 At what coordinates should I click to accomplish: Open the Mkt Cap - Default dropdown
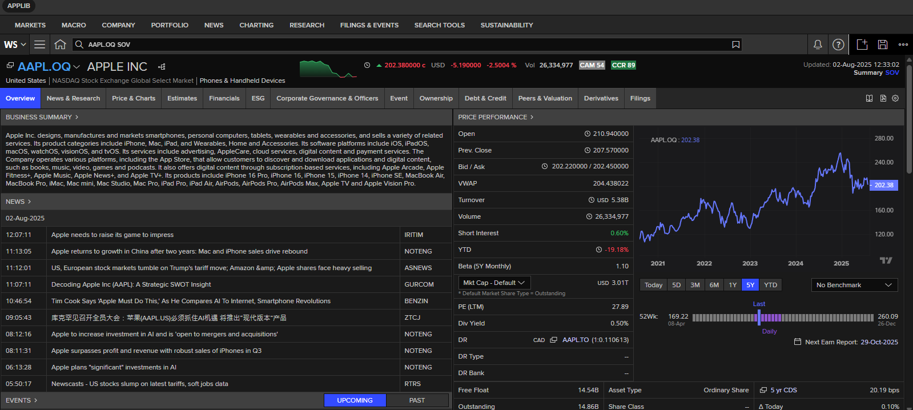click(x=494, y=283)
